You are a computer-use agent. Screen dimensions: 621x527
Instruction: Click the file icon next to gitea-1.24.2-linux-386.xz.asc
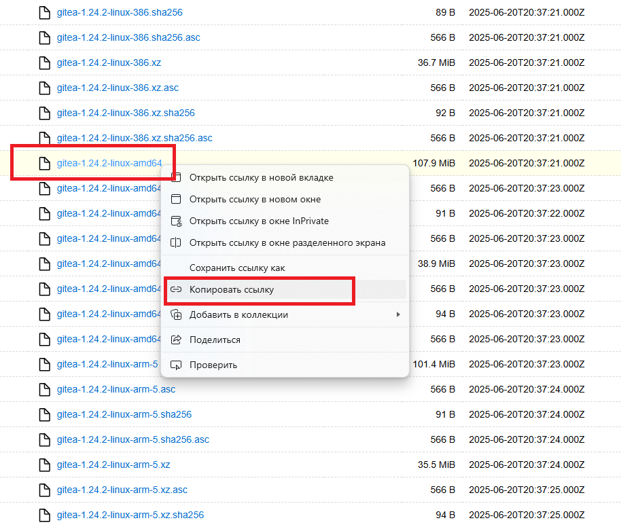coord(45,88)
